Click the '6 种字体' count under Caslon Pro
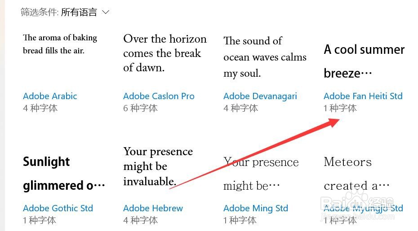The height and width of the screenshot is (231, 418). pyautogui.click(x=141, y=108)
